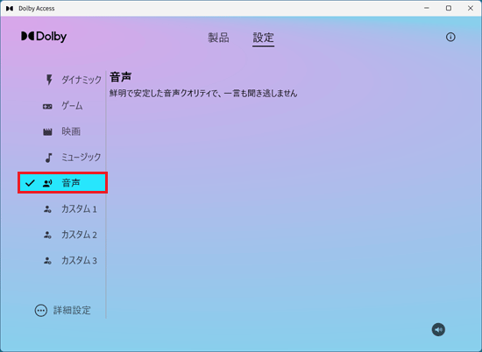The width and height of the screenshot is (482, 352).
Task: Click the clapperboard icon beside 映画
Action: pos(47,132)
